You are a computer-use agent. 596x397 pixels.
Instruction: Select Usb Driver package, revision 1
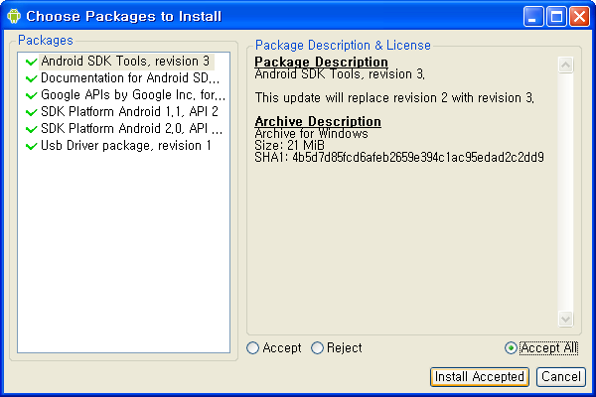pos(126,146)
